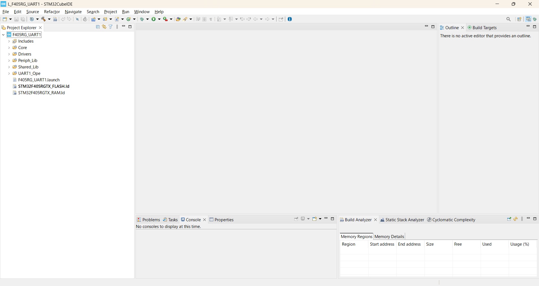Open the File menu
539x286 pixels.
(x=6, y=12)
